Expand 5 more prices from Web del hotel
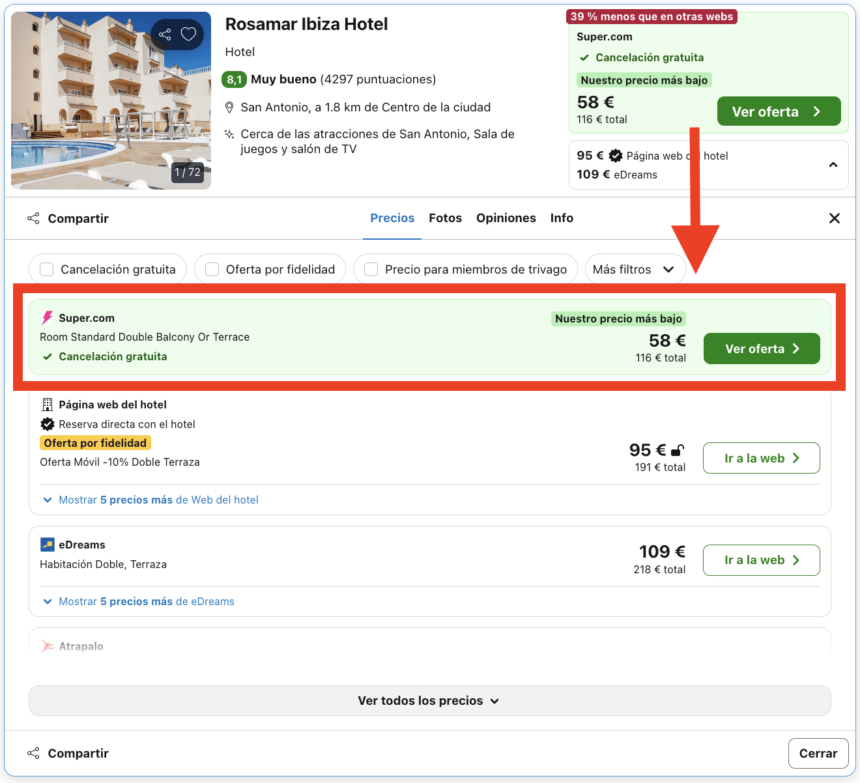The image size is (860, 783). [x=150, y=500]
